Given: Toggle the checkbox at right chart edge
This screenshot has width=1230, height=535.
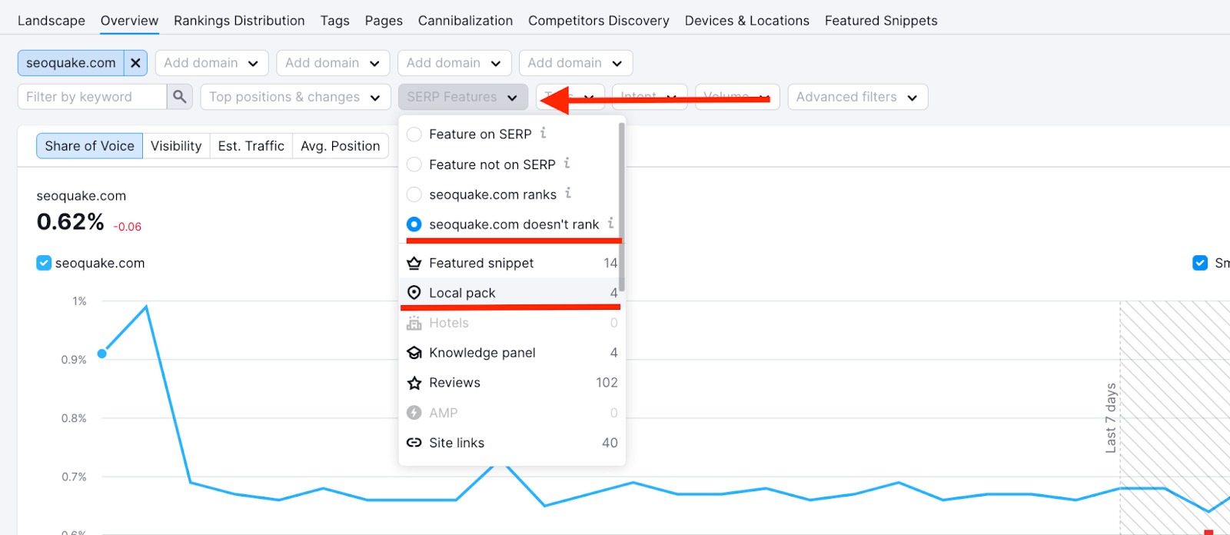Looking at the screenshot, I should point(1200,263).
